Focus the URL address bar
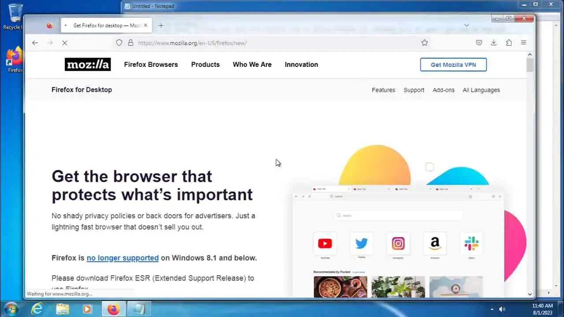The image size is (564, 317). (x=273, y=43)
